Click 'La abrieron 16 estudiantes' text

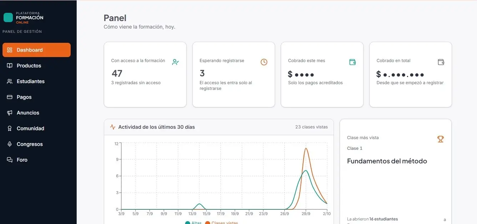[x=372, y=219]
